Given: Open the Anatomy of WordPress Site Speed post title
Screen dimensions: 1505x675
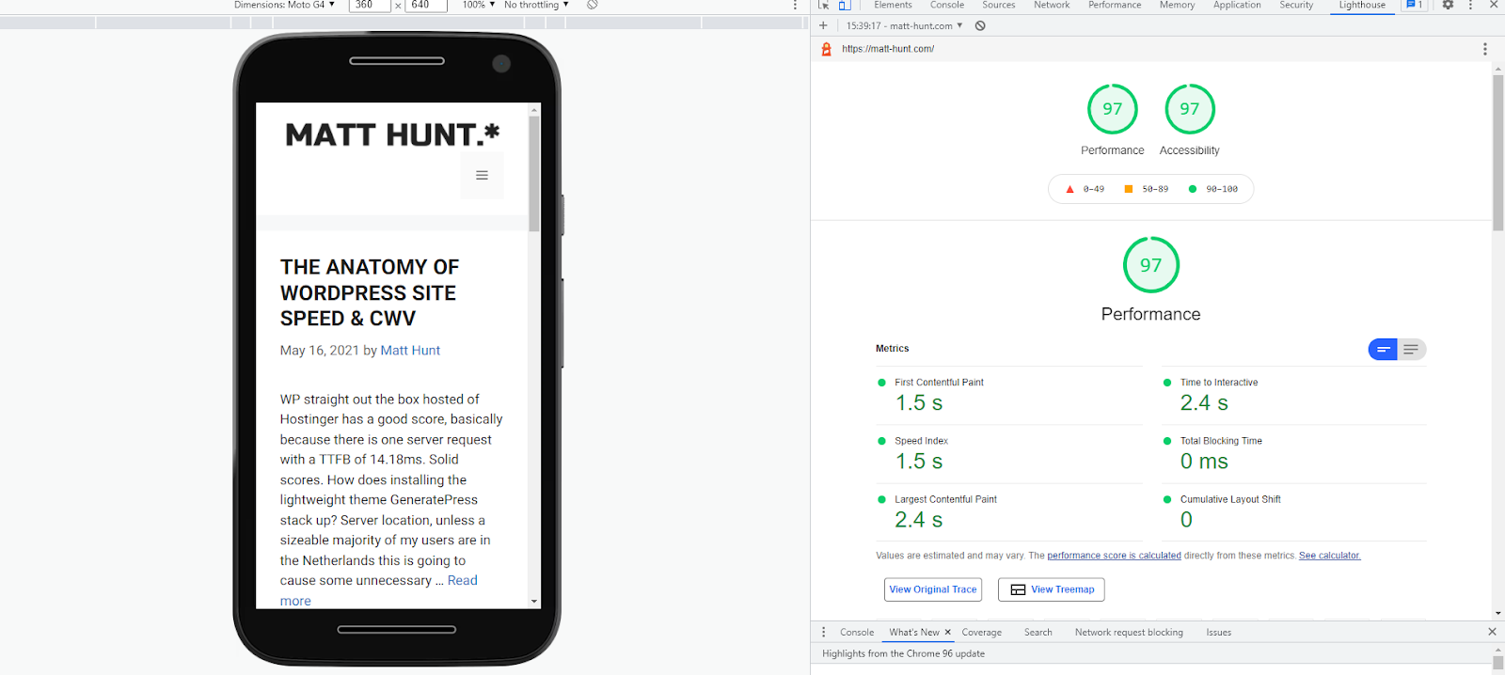Looking at the screenshot, I should pyautogui.click(x=370, y=292).
